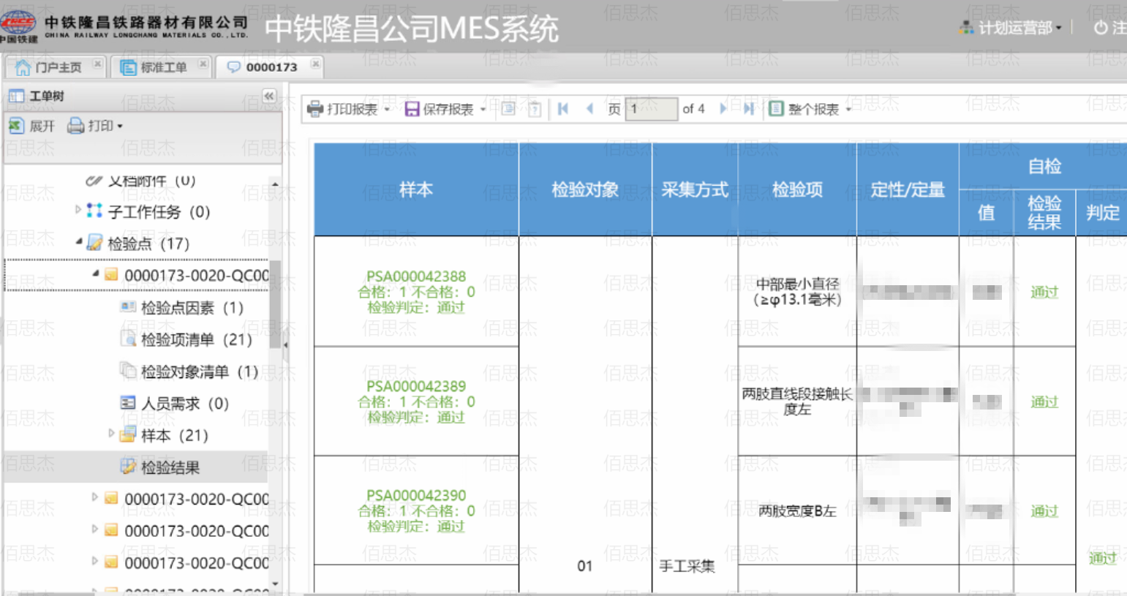Collapse the 工单树 panel with double-chevron
The width and height of the screenshot is (1127, 596).
coord(269,96)
